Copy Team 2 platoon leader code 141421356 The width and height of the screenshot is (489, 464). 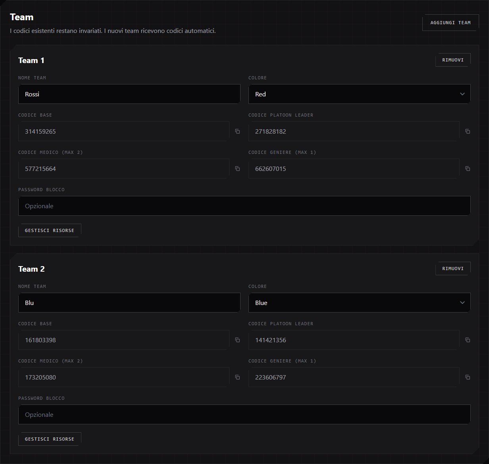pyautogui.click(x=468, y=340)
